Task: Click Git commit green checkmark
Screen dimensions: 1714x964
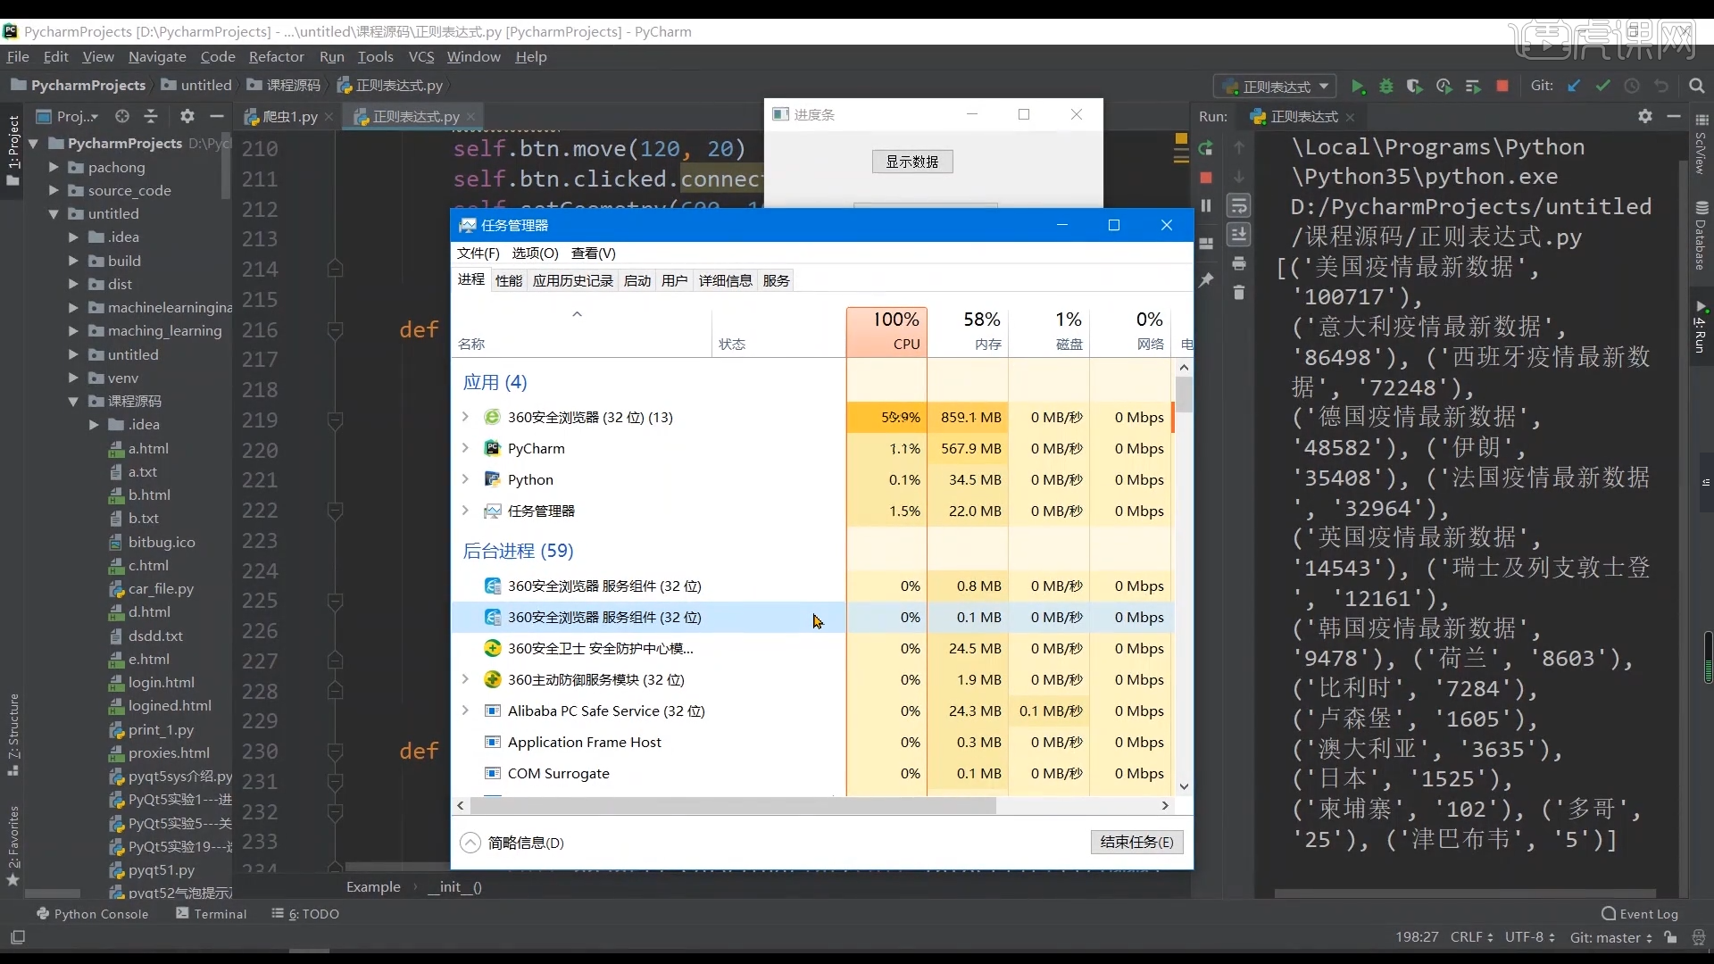Action: click(1603, 87)
